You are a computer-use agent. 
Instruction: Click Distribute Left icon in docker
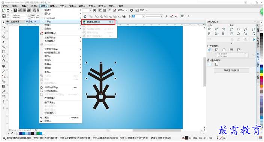pos(231,29)
